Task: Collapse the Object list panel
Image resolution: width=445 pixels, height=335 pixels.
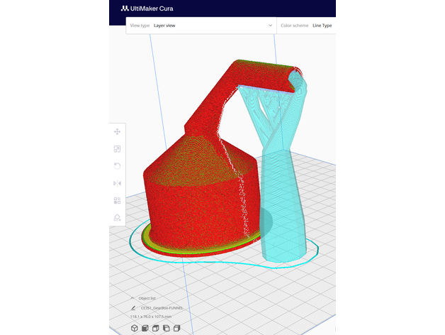Action: (133, 298)
